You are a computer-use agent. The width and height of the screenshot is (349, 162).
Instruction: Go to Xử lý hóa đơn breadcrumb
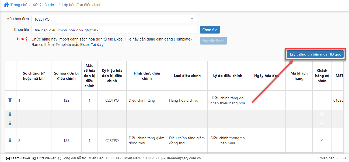[x=44, y=5]
